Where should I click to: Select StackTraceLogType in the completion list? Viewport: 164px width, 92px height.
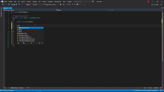point(30,35)
